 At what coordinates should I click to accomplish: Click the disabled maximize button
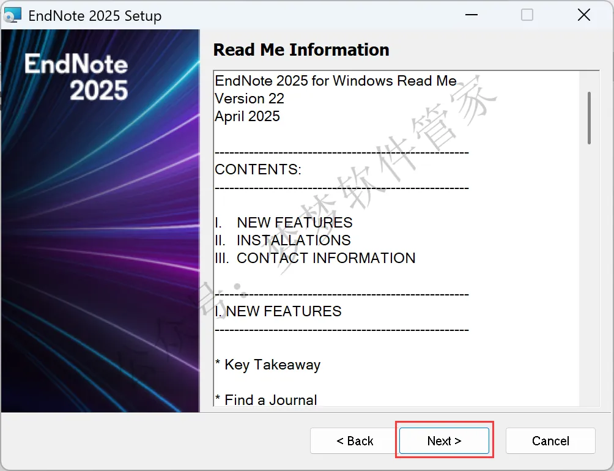[527, 15]
